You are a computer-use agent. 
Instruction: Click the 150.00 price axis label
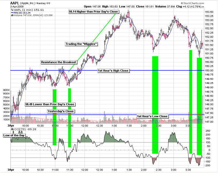209,70
